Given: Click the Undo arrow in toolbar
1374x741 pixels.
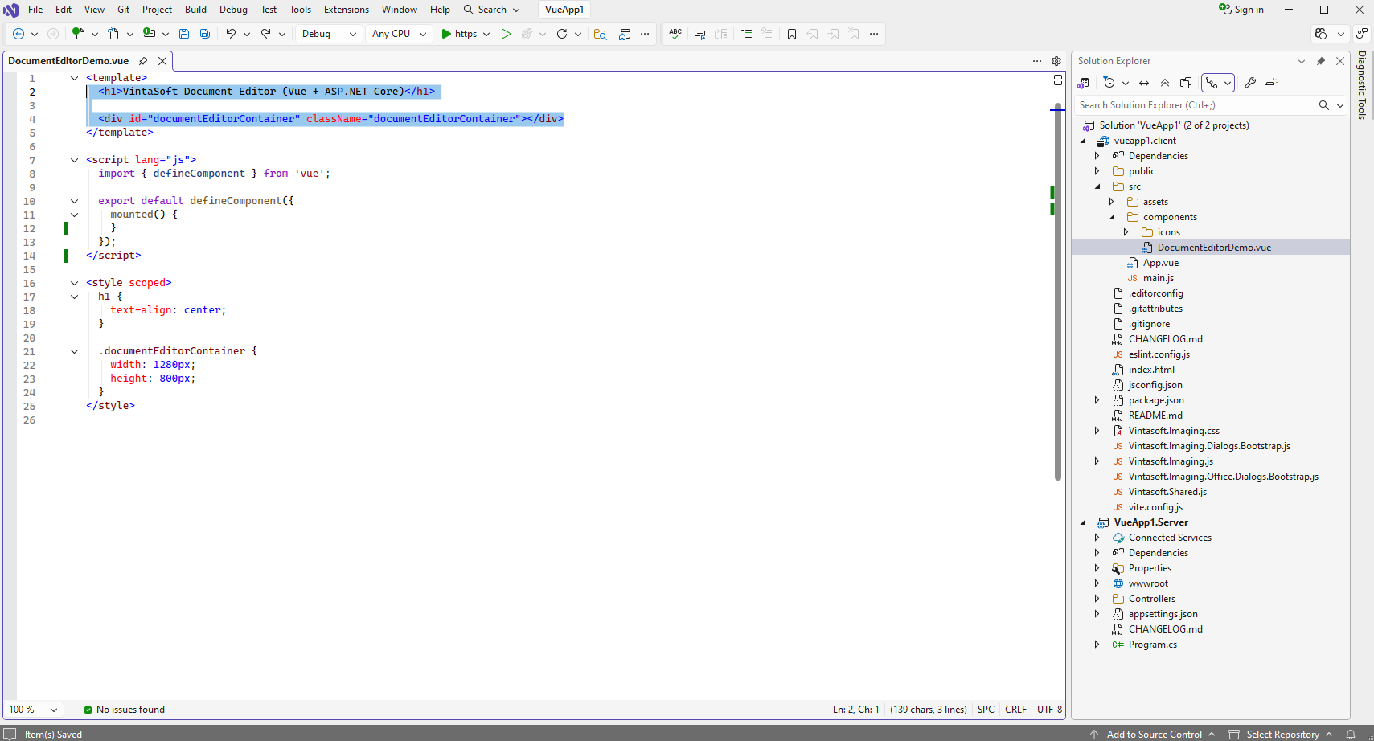Looking at the screenshot, I should [x=231, y=34].
